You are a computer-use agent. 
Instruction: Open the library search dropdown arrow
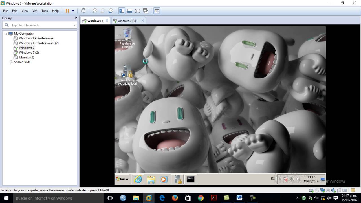[x=74, y=25]
